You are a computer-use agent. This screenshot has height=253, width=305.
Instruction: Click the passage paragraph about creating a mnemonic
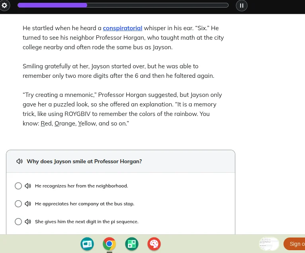[x=122, y=109]
